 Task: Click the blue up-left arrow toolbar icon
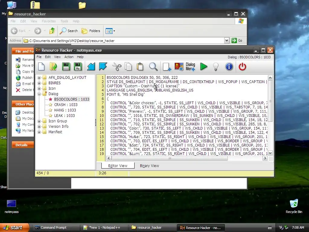103,66
